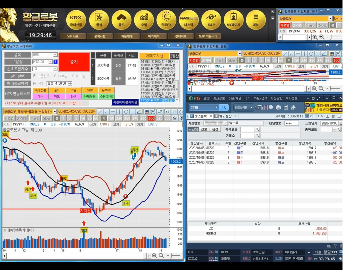Image resolution: width=343 pixels, height=270 pixels.
Task: Open the 계좌번호 dropdown arrow in HTS
Action: coord(226,123)
